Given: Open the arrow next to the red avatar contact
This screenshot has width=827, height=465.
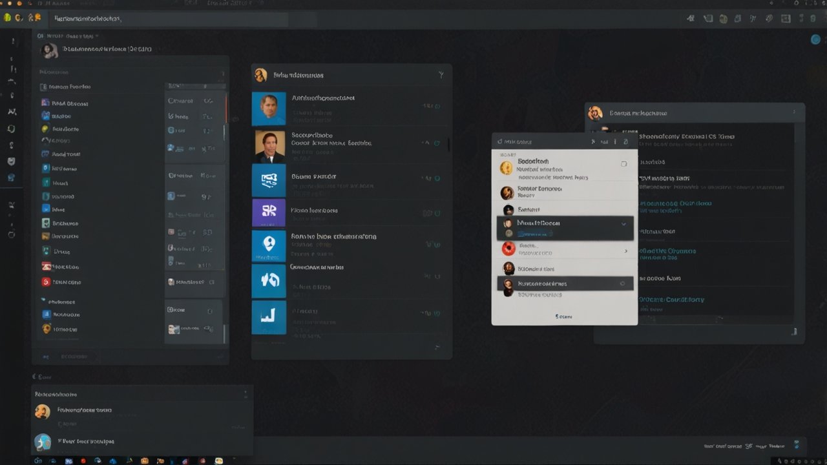Looking at the screenshot, I should click(x=627, y=251).
